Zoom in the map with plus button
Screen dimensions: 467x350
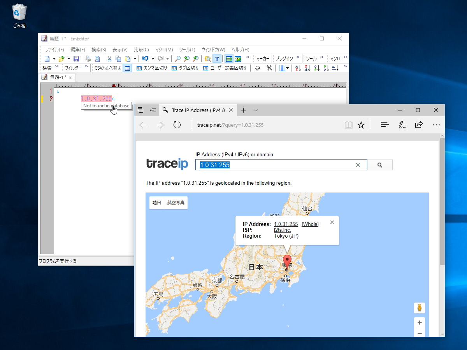pos(420,323)
